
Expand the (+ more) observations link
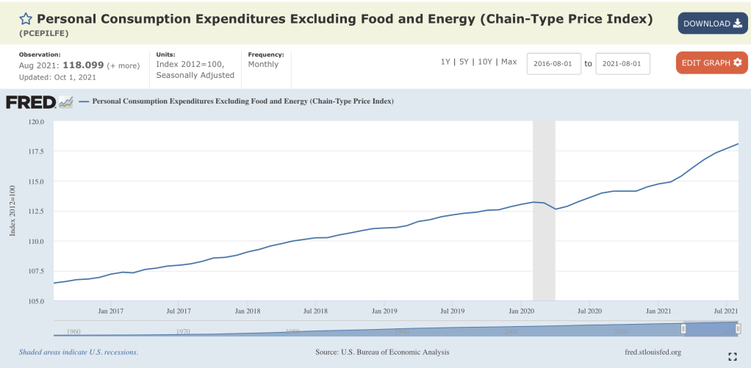click(123, 65)
